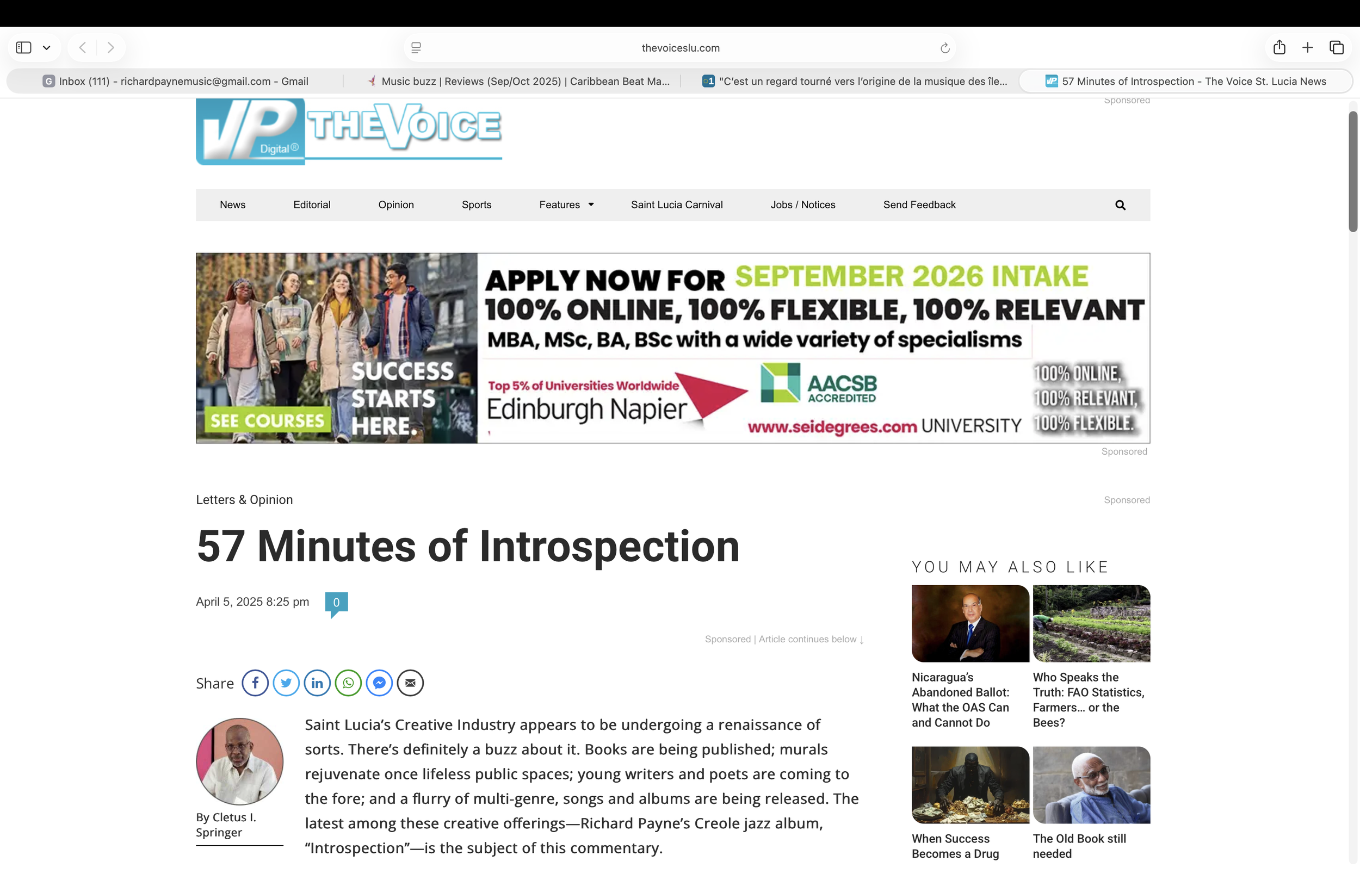Show the tab overview

point(1337,47)
